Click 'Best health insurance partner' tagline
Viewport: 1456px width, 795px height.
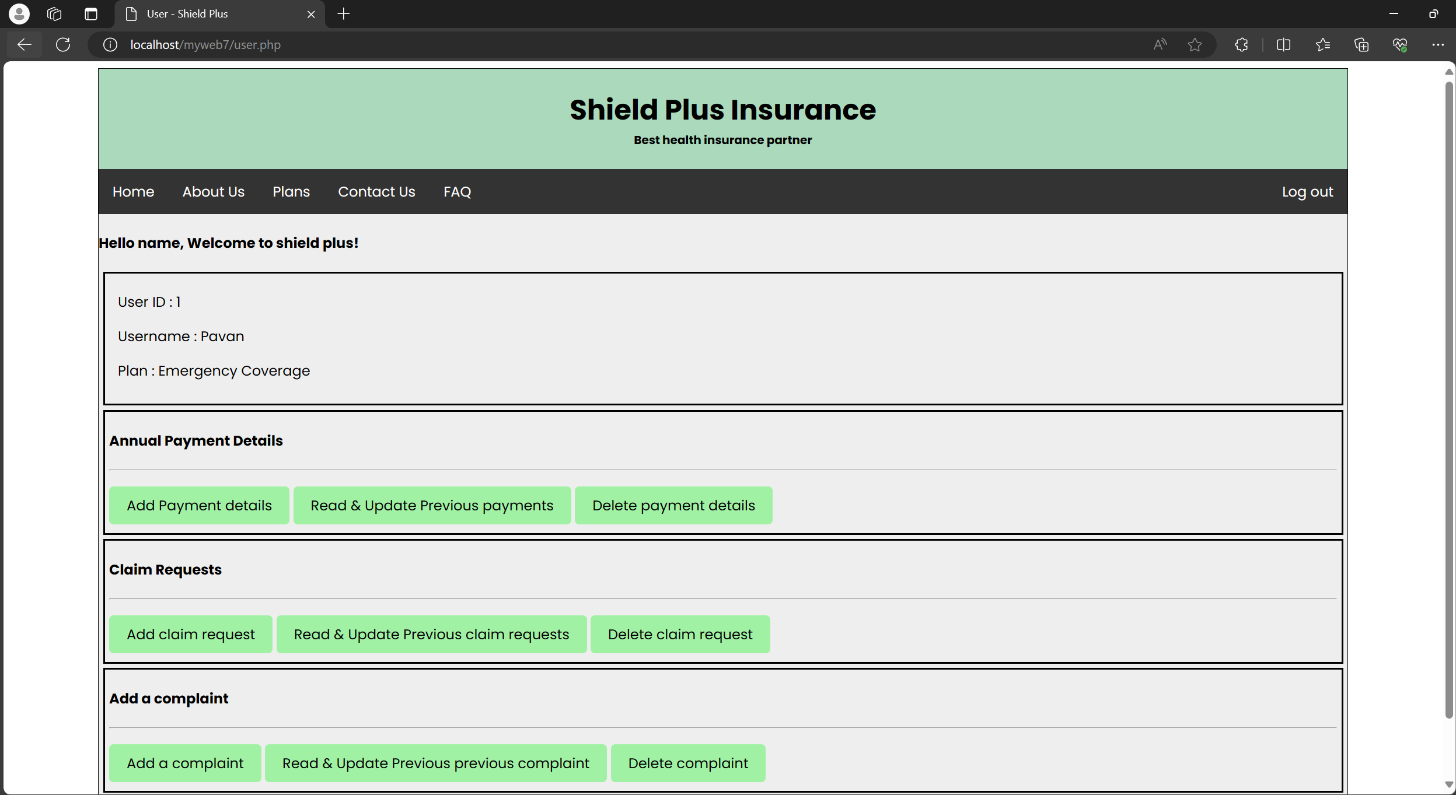click(723, 140)
